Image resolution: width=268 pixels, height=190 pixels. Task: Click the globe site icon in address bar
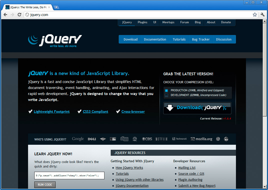pos(27,15)
